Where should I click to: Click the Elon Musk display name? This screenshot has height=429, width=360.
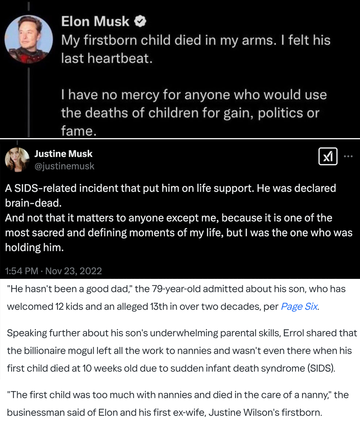click(95, 21)
